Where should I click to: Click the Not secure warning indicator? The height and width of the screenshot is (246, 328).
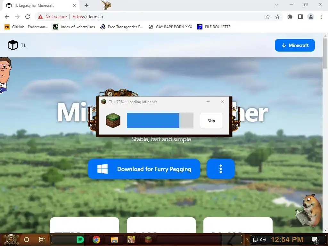[53, 17]
